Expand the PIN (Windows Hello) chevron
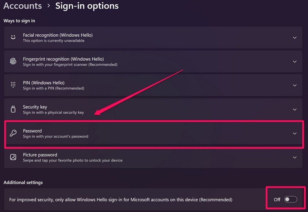 [x=295, y=86]
